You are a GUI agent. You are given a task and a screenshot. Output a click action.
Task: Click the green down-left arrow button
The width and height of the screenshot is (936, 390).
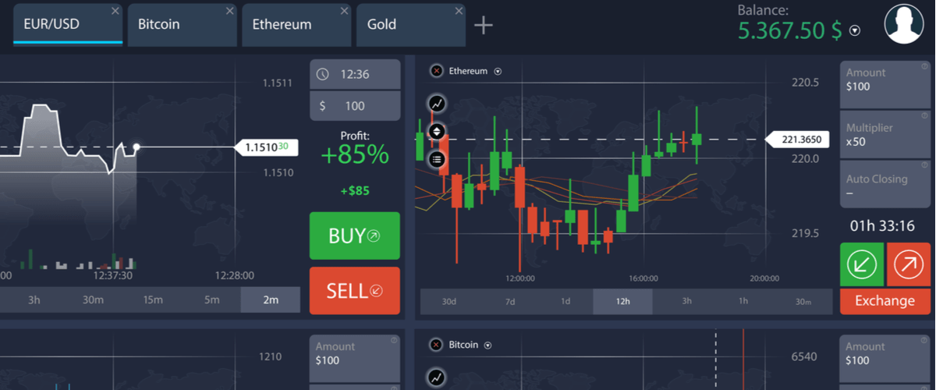point(862,264)
